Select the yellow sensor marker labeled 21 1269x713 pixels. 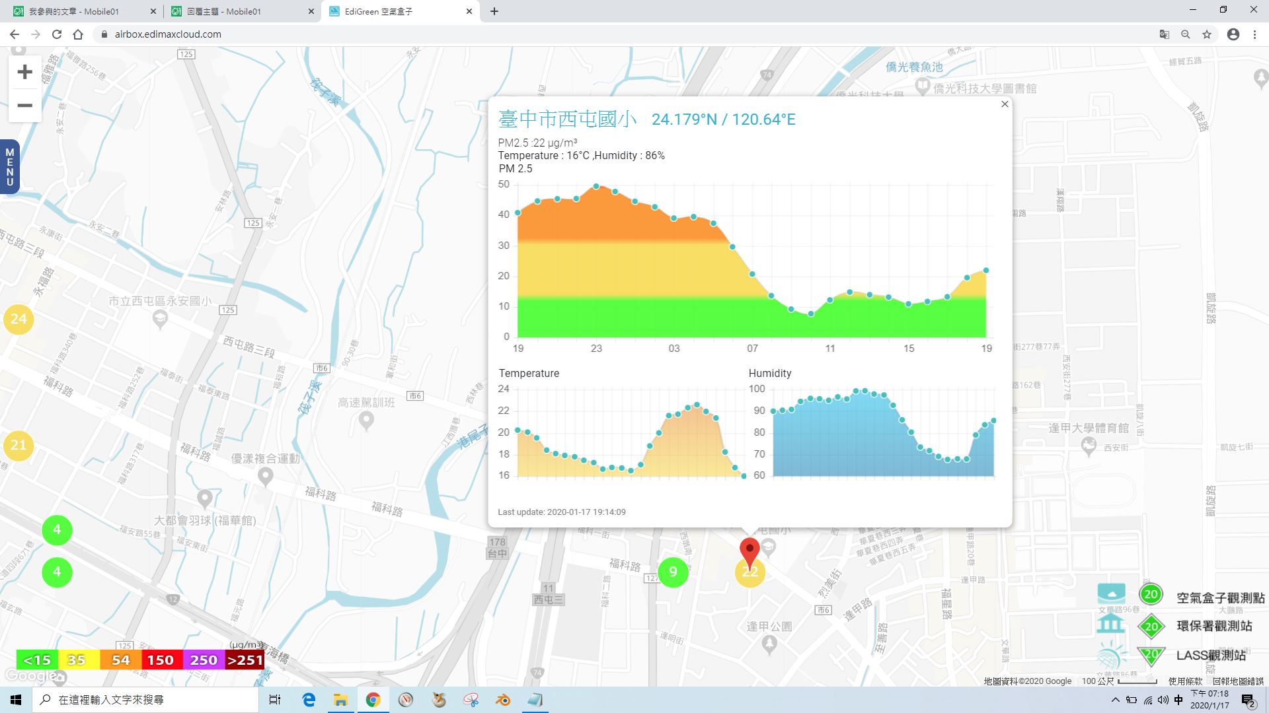click(19, 446)
